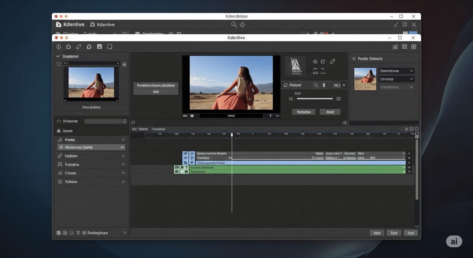The width and height of the screenshot is (473, 258).
Task: Click the list-view icon at top right toolbar
Action: click(404, 46)
